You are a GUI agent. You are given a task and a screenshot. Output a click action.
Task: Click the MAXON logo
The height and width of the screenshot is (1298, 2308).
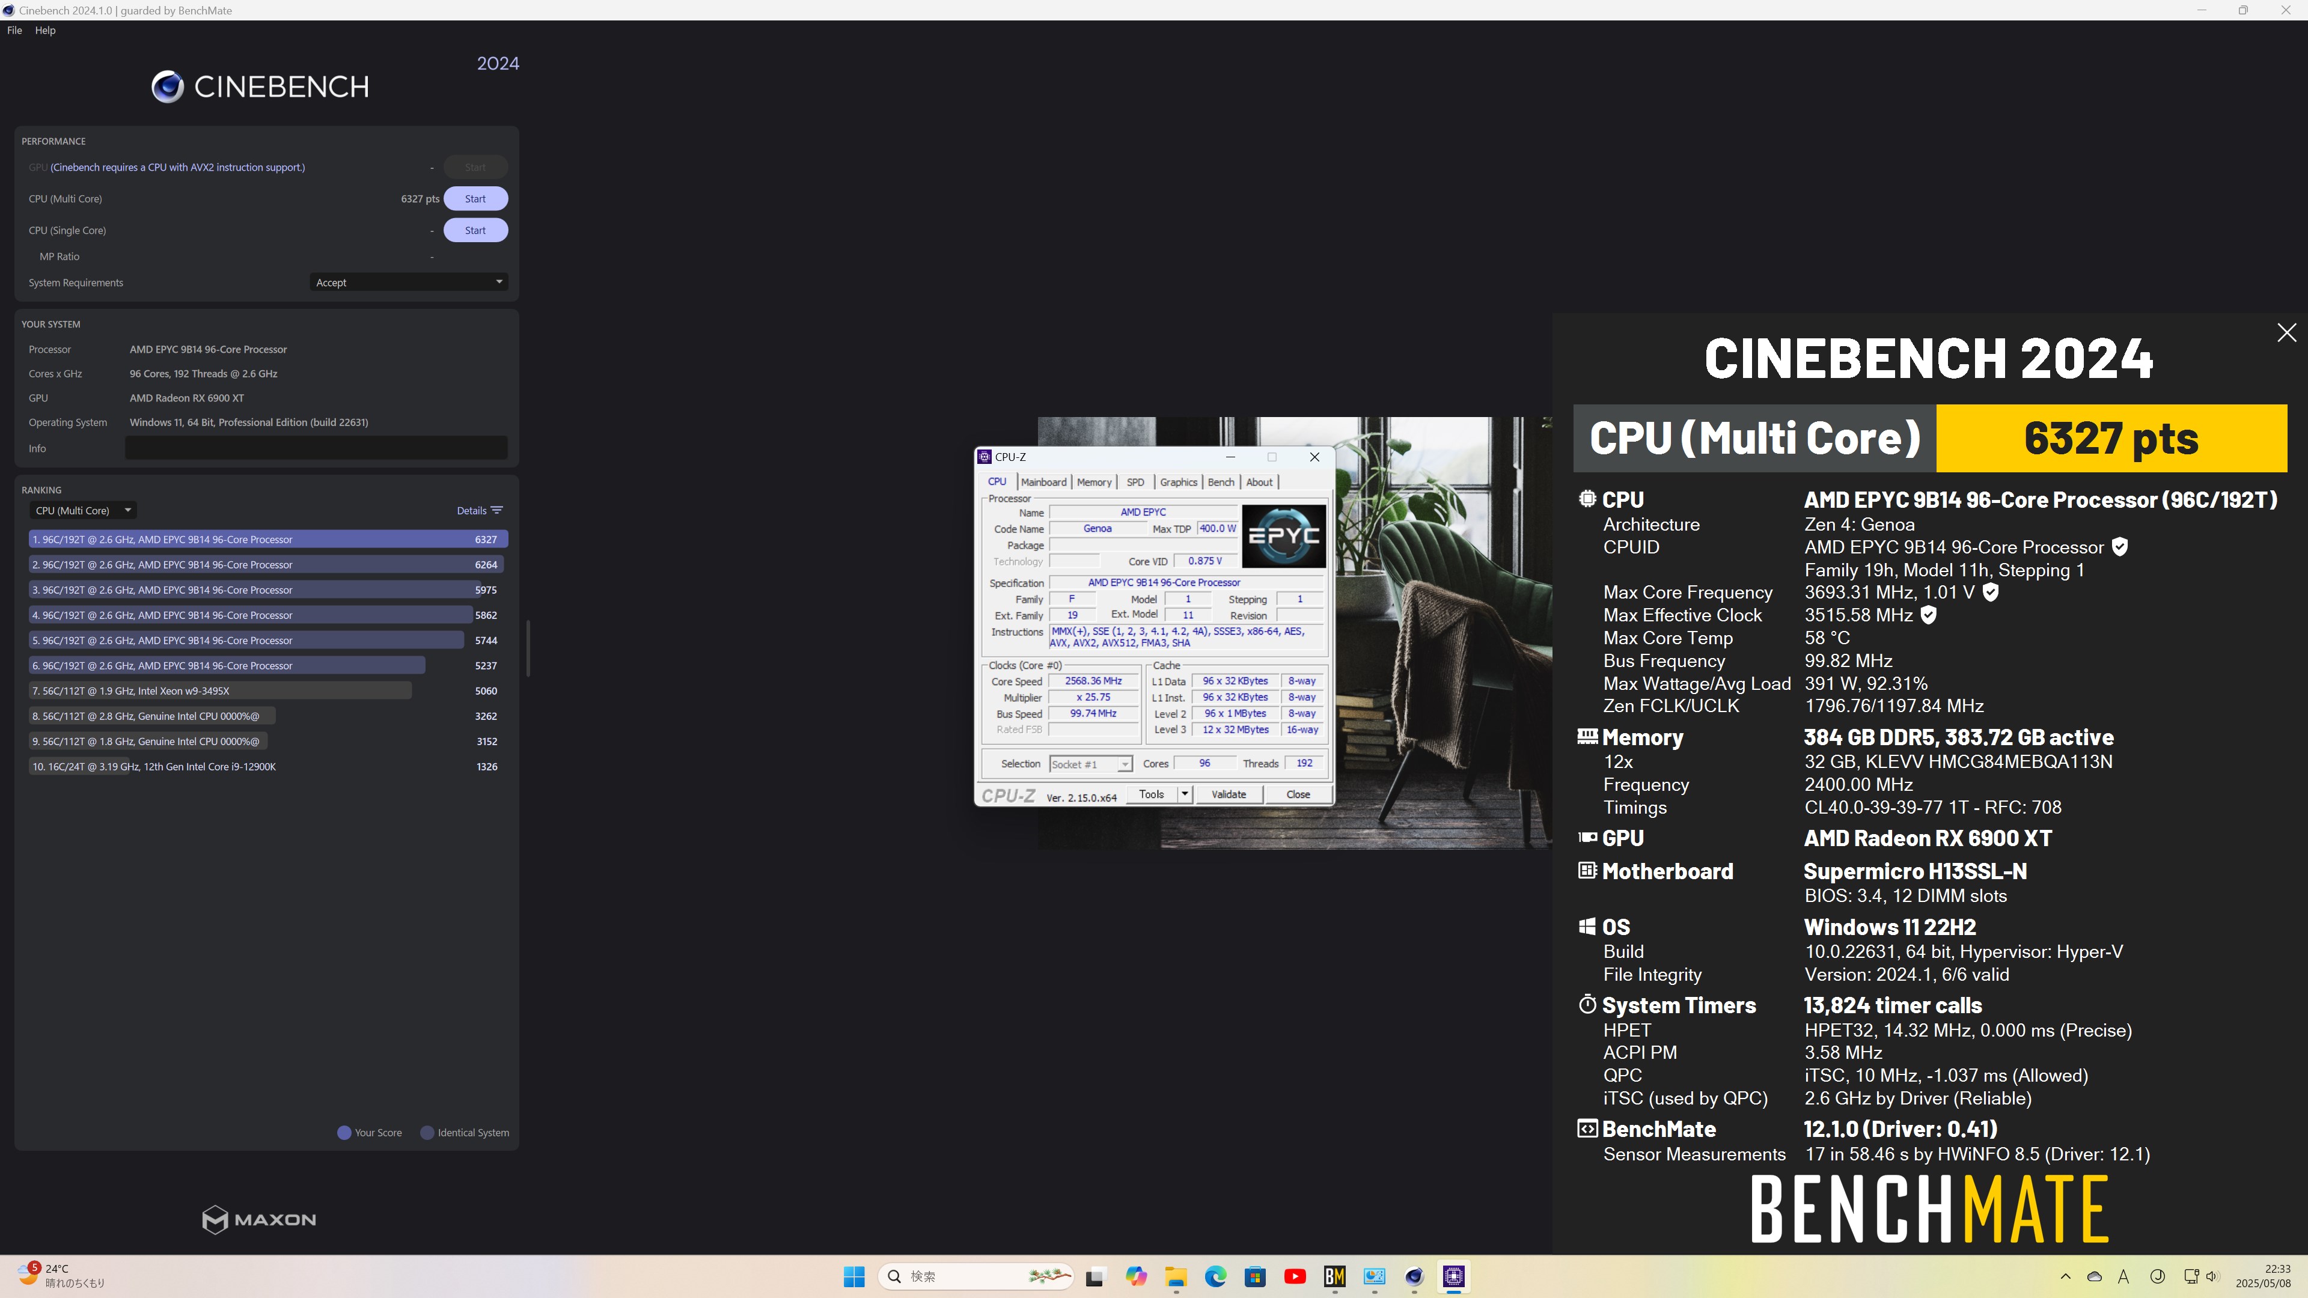(x=259, y=1219)
